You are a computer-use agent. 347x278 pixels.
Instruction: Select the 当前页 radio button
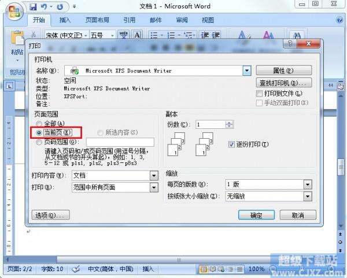(x=39, y=132)
